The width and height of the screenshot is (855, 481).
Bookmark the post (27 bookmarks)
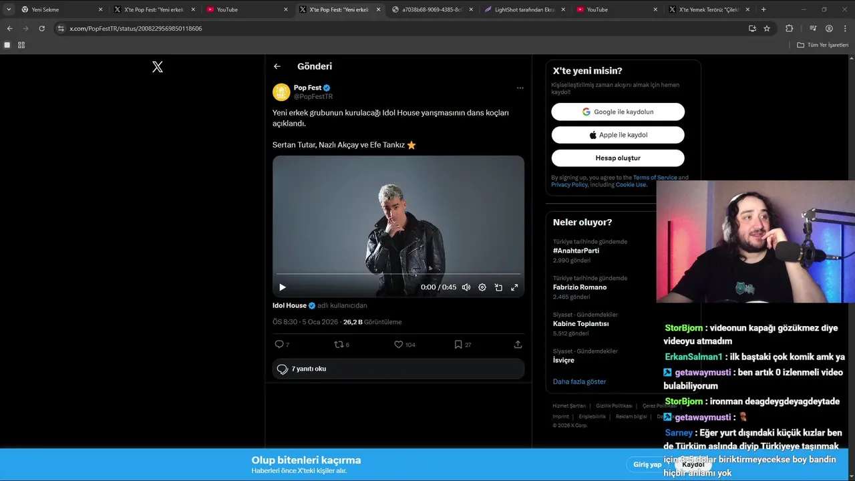click(462, 345)
